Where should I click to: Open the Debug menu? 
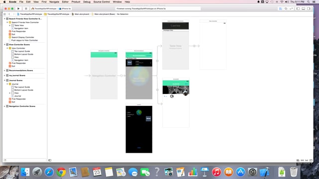coord(87,2)
